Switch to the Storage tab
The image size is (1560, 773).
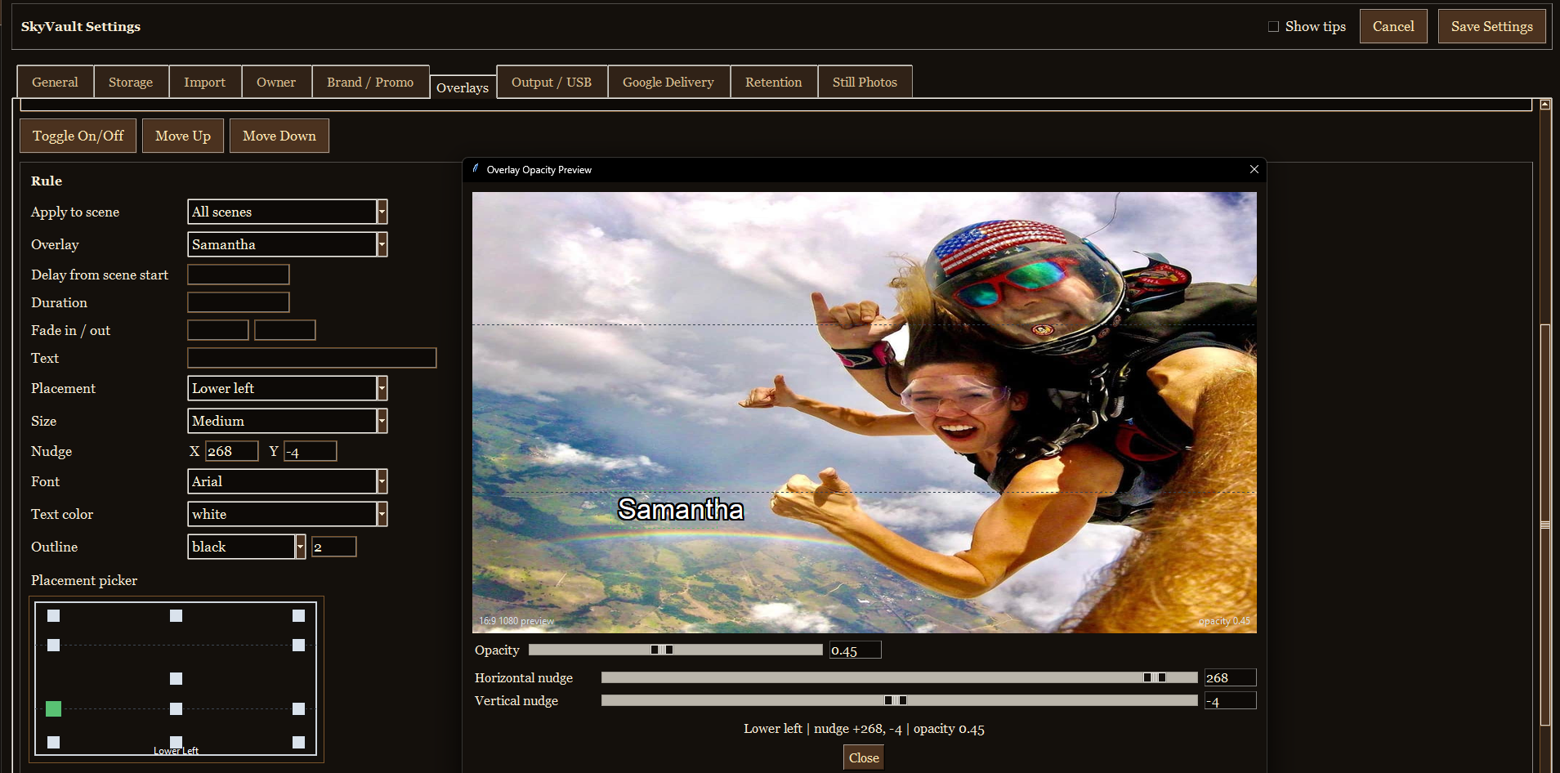(131, 82)
